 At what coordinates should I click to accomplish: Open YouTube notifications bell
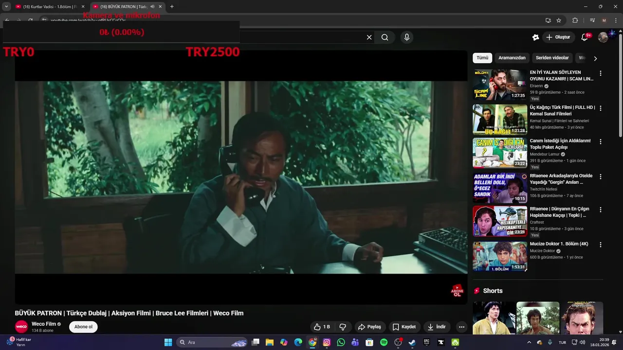[585, 37]
